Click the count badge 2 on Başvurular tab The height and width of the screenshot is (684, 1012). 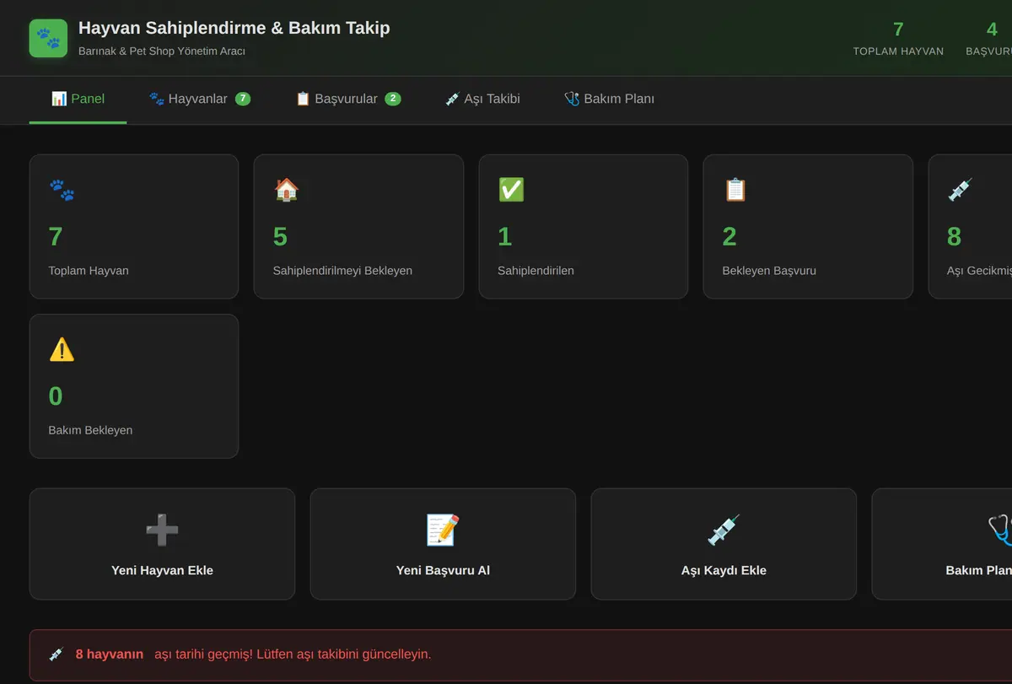tap(393, 99)
